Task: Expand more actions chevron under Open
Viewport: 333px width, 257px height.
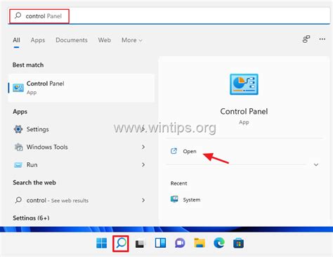Action: pos(316,164)
